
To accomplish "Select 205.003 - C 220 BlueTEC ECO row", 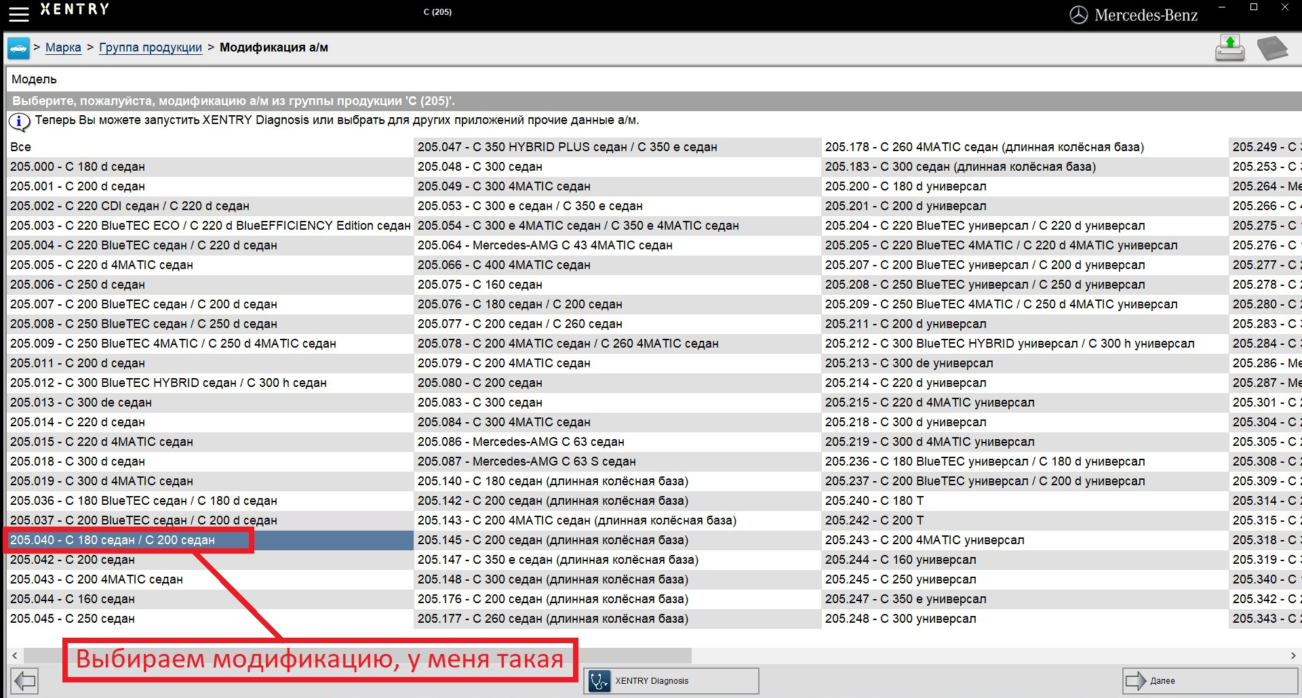I will coord(210,226).
